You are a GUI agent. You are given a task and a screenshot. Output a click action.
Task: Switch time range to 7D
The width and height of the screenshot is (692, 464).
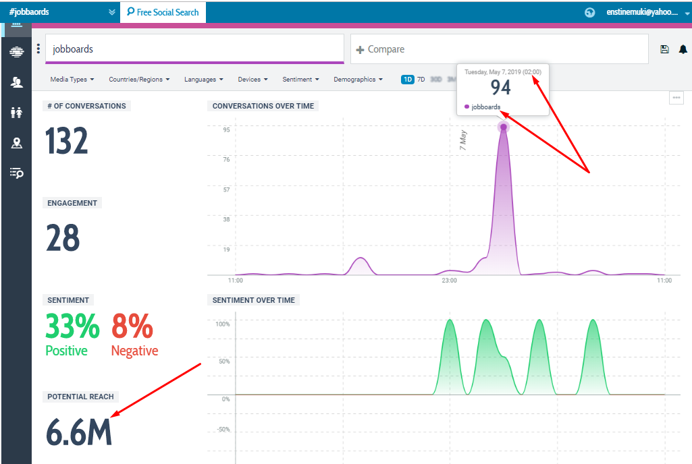pos(421,80)
